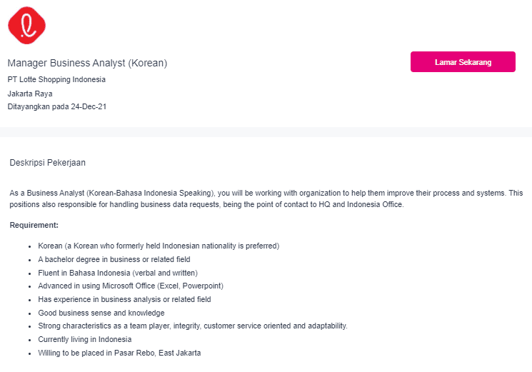Click the red Lotte logo icon

point(27,25)
